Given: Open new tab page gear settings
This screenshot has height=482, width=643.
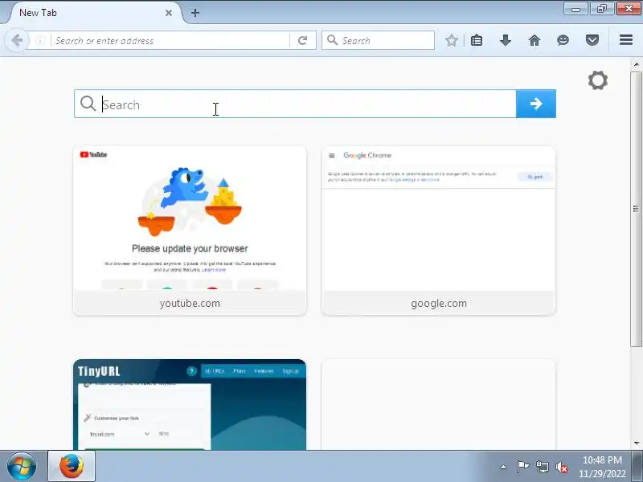Looking at the screenshot, I should click(597, 80).
